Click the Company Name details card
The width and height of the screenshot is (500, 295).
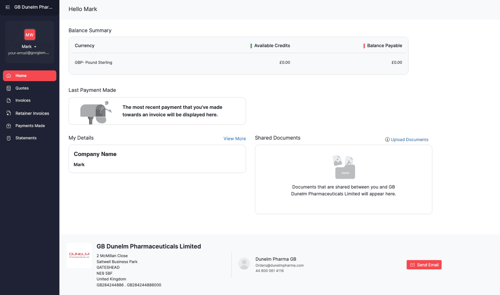[157, 159]
